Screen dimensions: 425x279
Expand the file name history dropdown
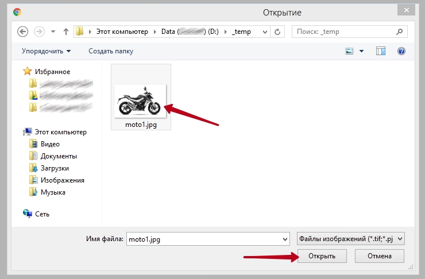pyautogui.click(x=285, y=239)
